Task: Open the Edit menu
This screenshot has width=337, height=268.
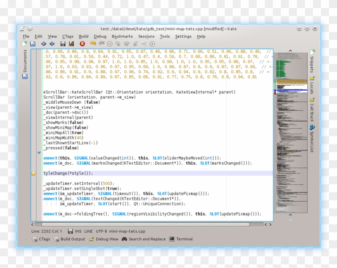Action: point(39,36)
